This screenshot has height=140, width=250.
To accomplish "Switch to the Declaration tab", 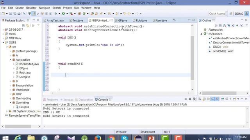I will tap(84, 100).
